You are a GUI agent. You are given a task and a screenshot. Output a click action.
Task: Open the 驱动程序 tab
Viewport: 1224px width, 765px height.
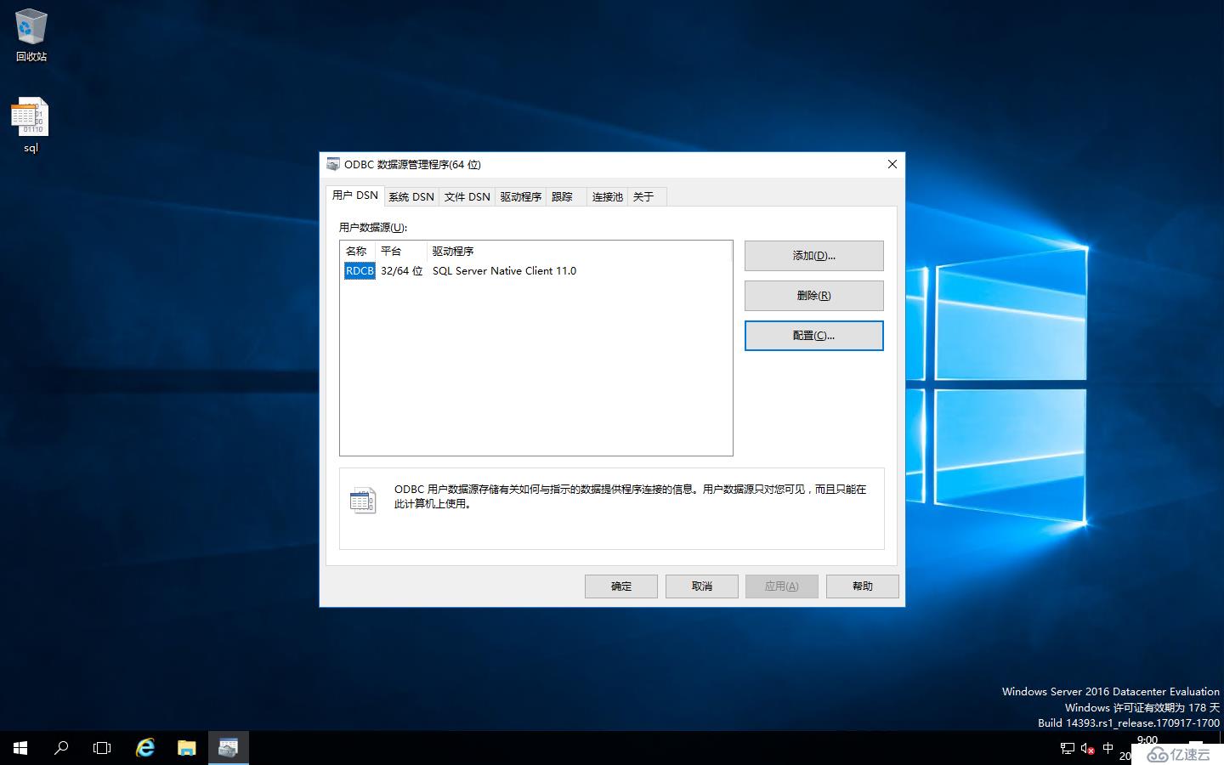[x=521, y=197]
